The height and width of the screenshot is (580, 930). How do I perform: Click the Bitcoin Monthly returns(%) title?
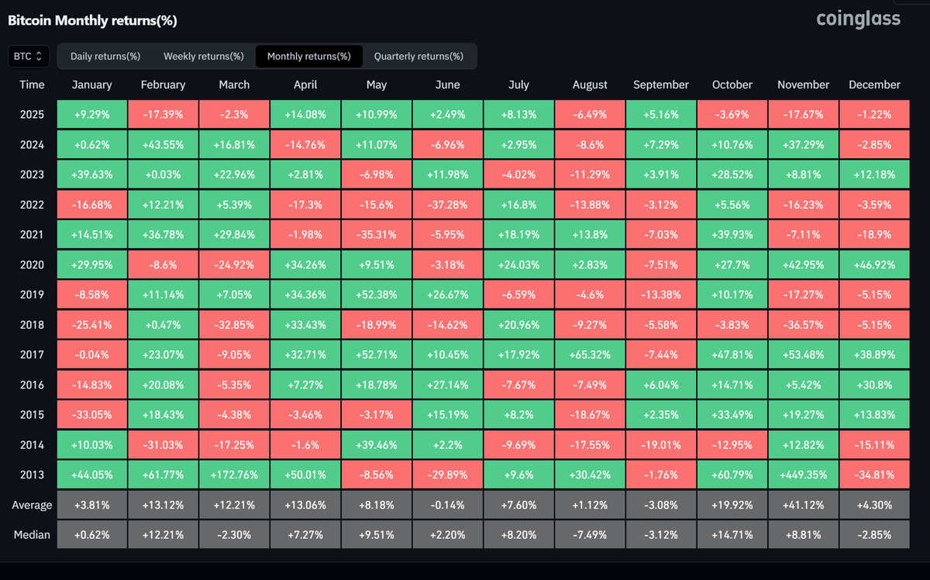click(92, 21)
